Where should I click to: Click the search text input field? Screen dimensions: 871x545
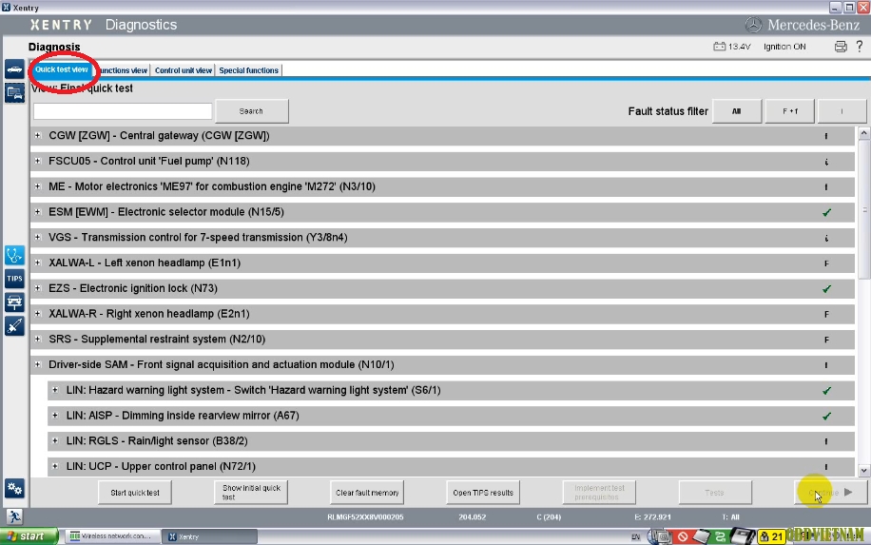(123, 111)
